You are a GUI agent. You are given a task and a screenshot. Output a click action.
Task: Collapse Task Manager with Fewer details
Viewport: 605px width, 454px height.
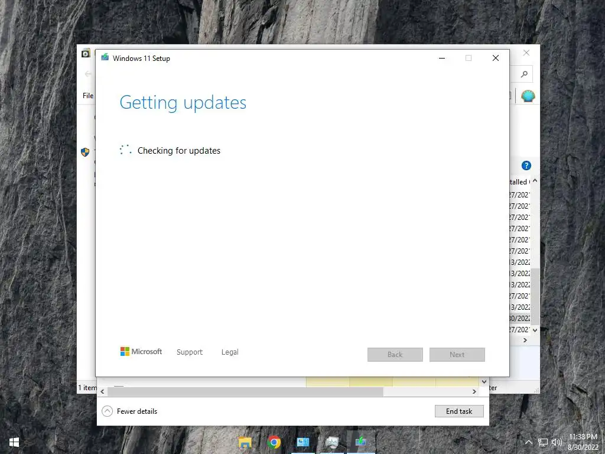[129, 411]
